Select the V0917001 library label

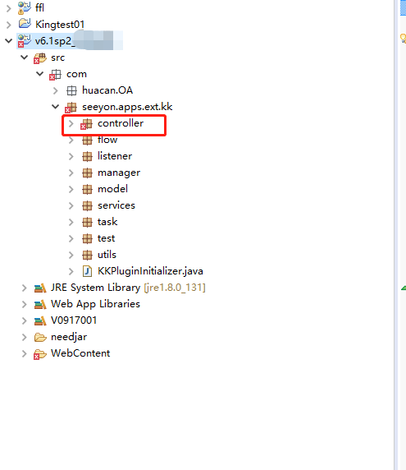click(x=74, y=320)
